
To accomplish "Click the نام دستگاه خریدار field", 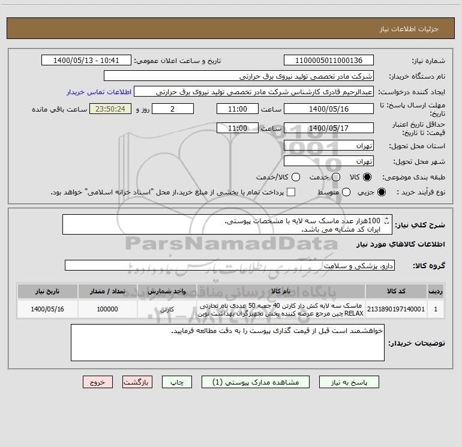I will 239,76.
